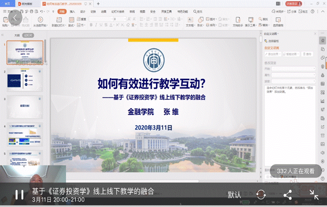Click the animation star icon in side strip
The height and width of the screenshot is (207, 327).
323,41
